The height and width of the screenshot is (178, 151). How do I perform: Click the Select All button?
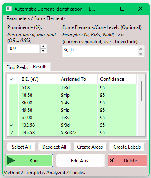[x=21, y=147]
